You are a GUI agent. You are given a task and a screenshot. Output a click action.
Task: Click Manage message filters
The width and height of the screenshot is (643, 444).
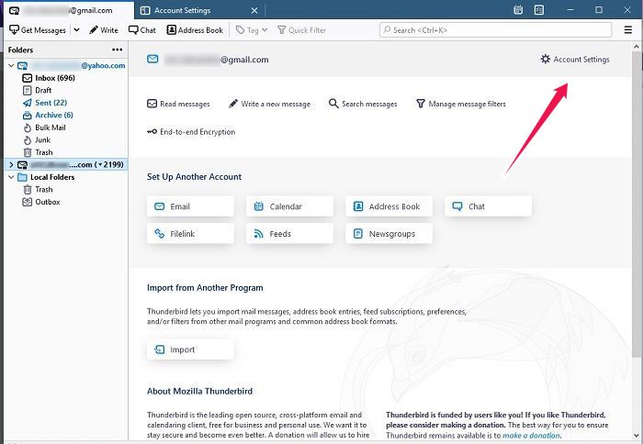tap(461, 104)
